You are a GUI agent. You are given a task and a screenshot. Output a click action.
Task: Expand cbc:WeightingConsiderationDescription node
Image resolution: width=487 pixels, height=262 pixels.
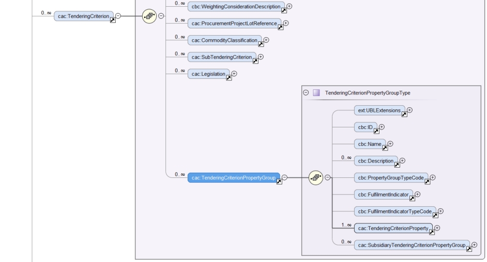289,6
